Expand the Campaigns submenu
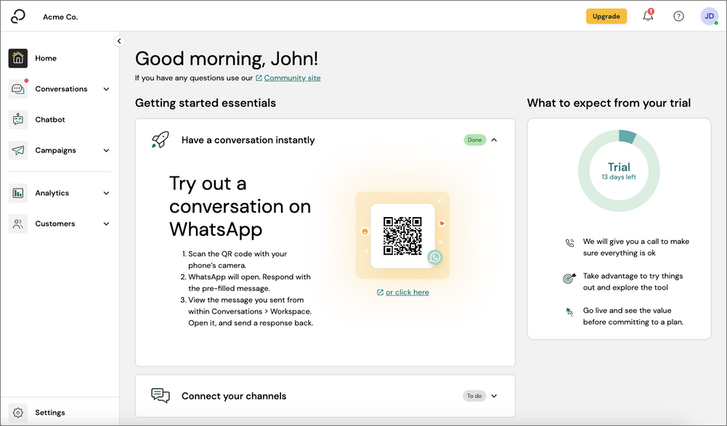This screenshot has width=727, height=426. coord(106,150)
